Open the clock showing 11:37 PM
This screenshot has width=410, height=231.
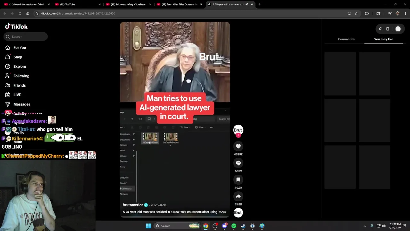click(395, 226)
